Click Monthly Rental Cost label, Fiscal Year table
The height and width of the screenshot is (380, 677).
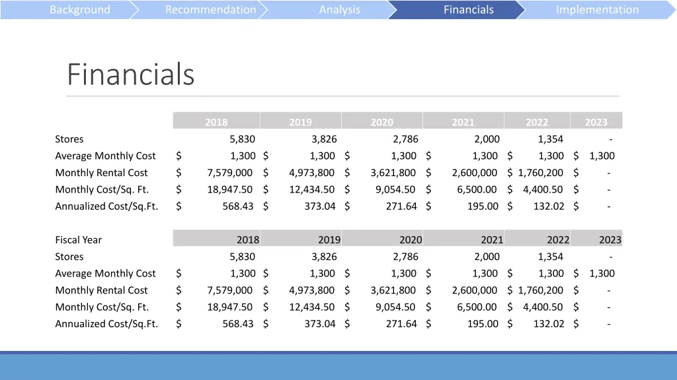(x=101, y=290)
